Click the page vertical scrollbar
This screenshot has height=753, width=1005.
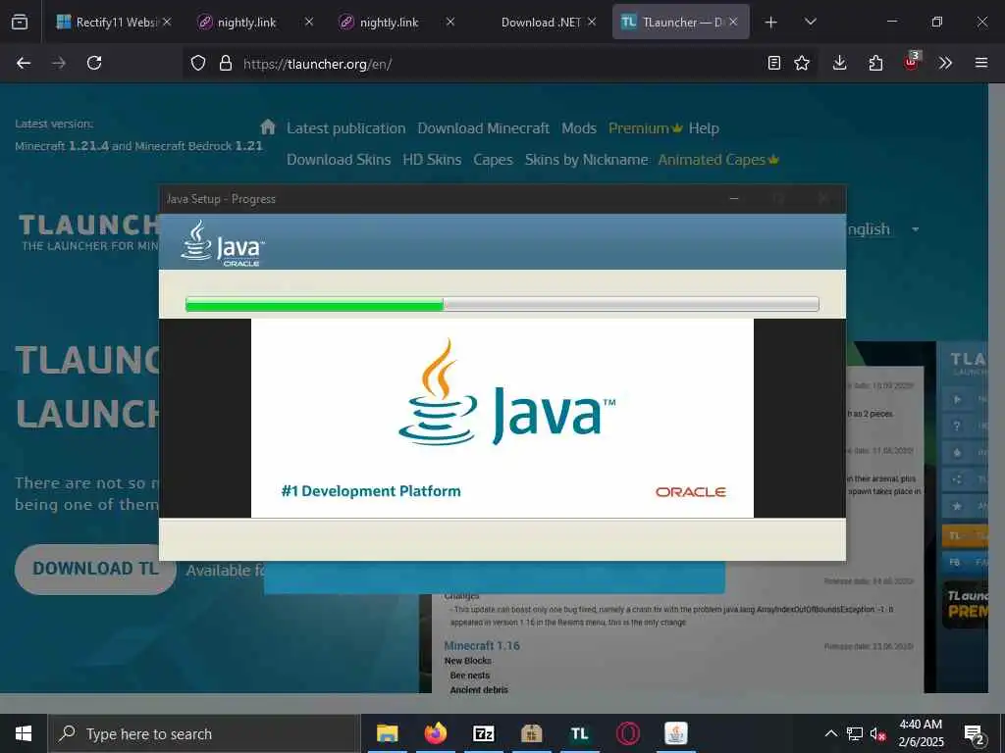[x=996, y=388]
